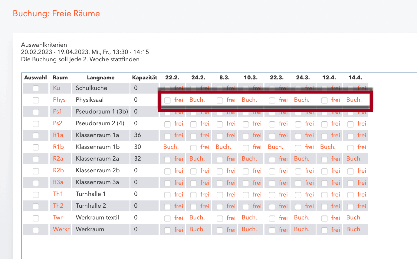Check Physiksaal's 8.3. free slot checkbox
The width and height of the screenshot is (417, 259).
click(x=220, y=101)
